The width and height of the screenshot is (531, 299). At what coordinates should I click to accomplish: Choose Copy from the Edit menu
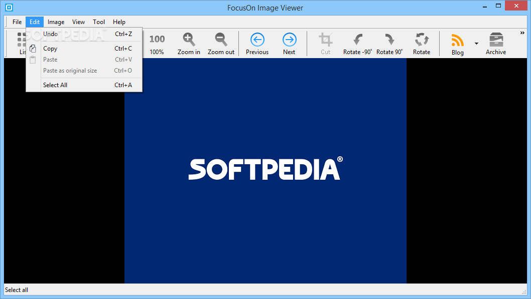(84, 49)
